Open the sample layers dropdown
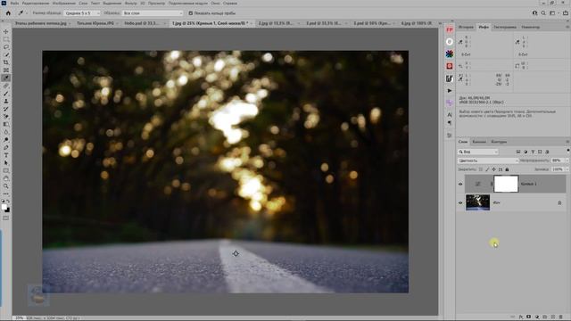 pyautogui.click(x=153, y=13)
